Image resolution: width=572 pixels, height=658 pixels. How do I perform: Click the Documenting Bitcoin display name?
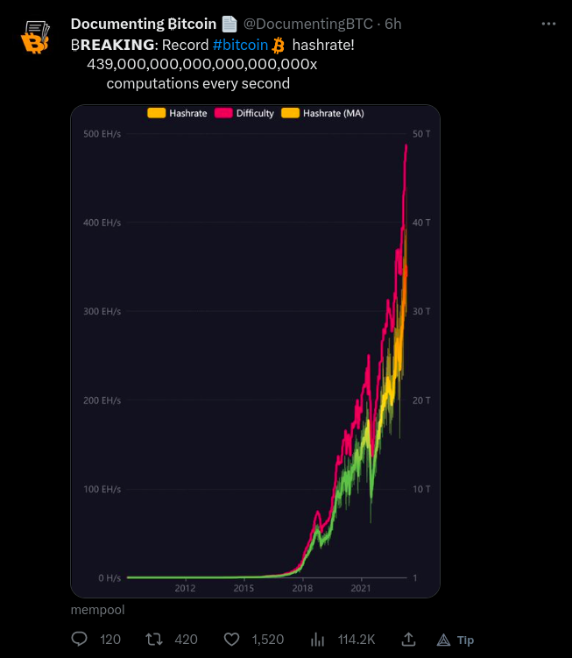click(144, 24)
